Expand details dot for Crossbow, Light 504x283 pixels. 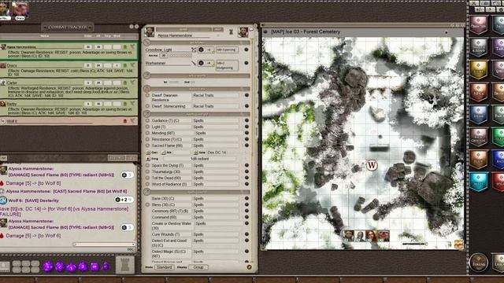pyautogui.click(x=246, y=50)
